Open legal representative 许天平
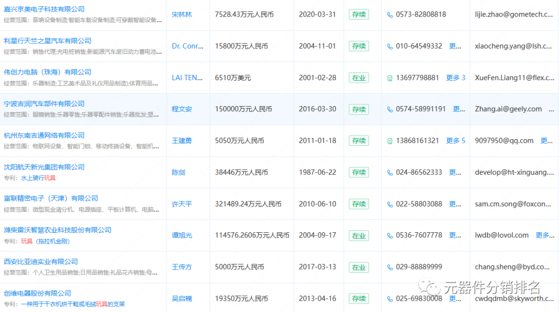 click(x=182, y=204)
